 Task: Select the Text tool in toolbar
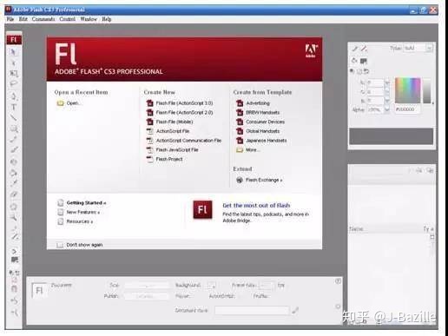14,107
